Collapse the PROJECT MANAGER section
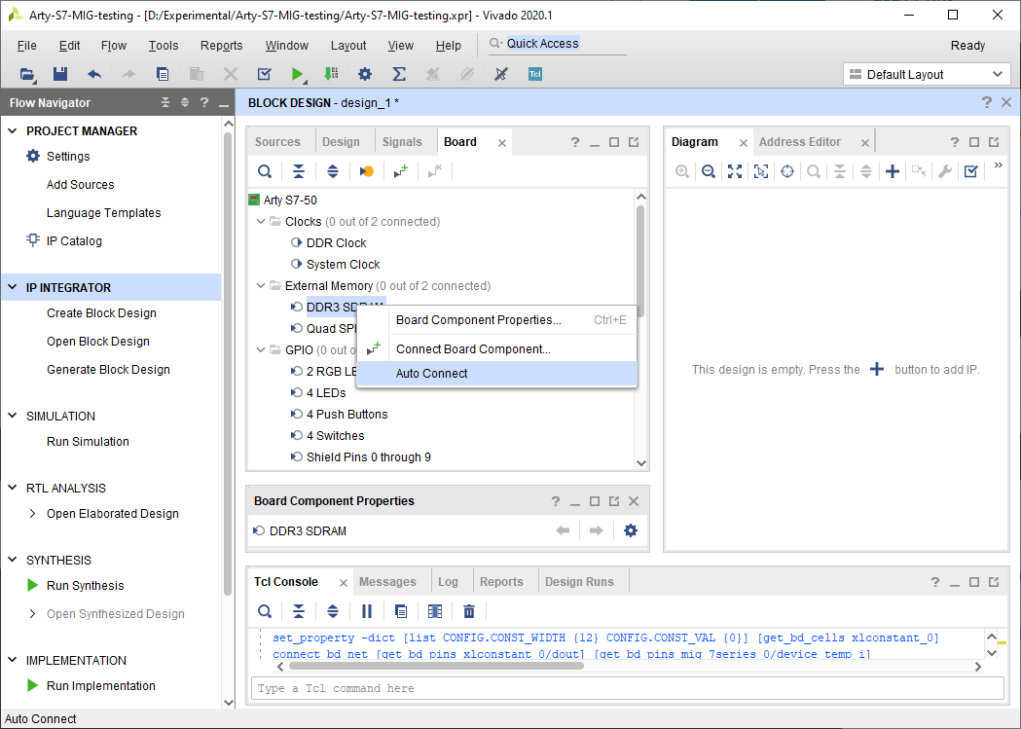The width and height of the screenshot is (1021, 729). point(13,130)
